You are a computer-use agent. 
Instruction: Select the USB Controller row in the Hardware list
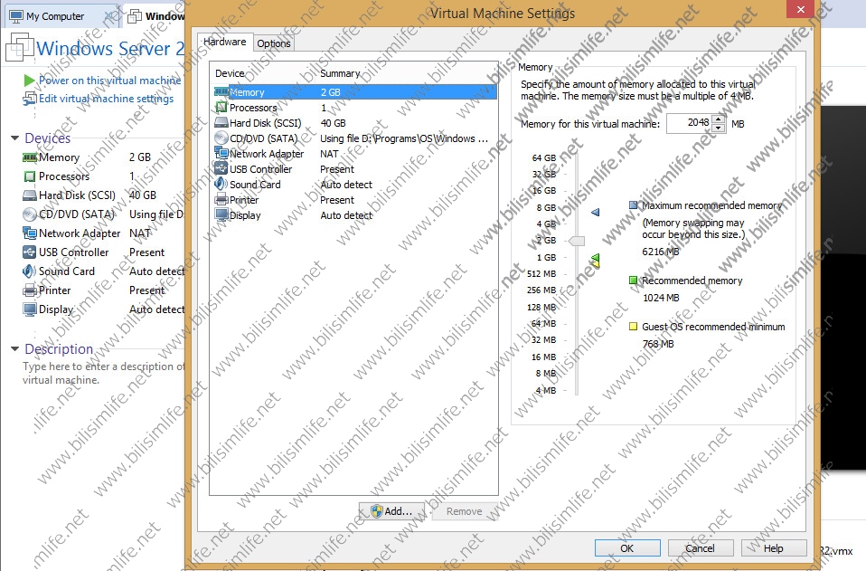click(354, 169)
